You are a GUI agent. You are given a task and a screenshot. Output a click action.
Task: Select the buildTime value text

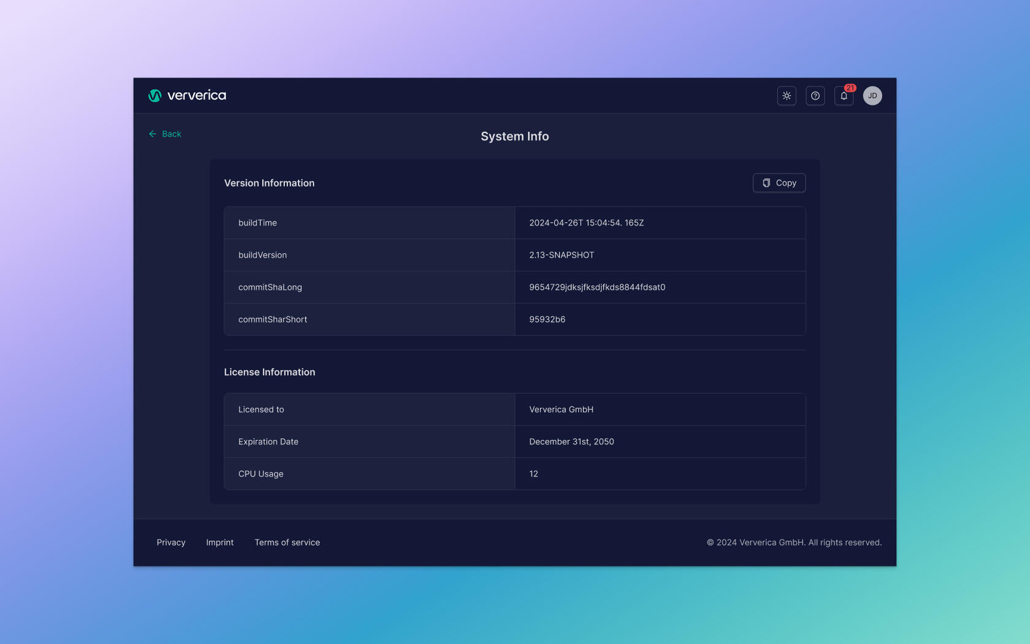tap(586, 223)
